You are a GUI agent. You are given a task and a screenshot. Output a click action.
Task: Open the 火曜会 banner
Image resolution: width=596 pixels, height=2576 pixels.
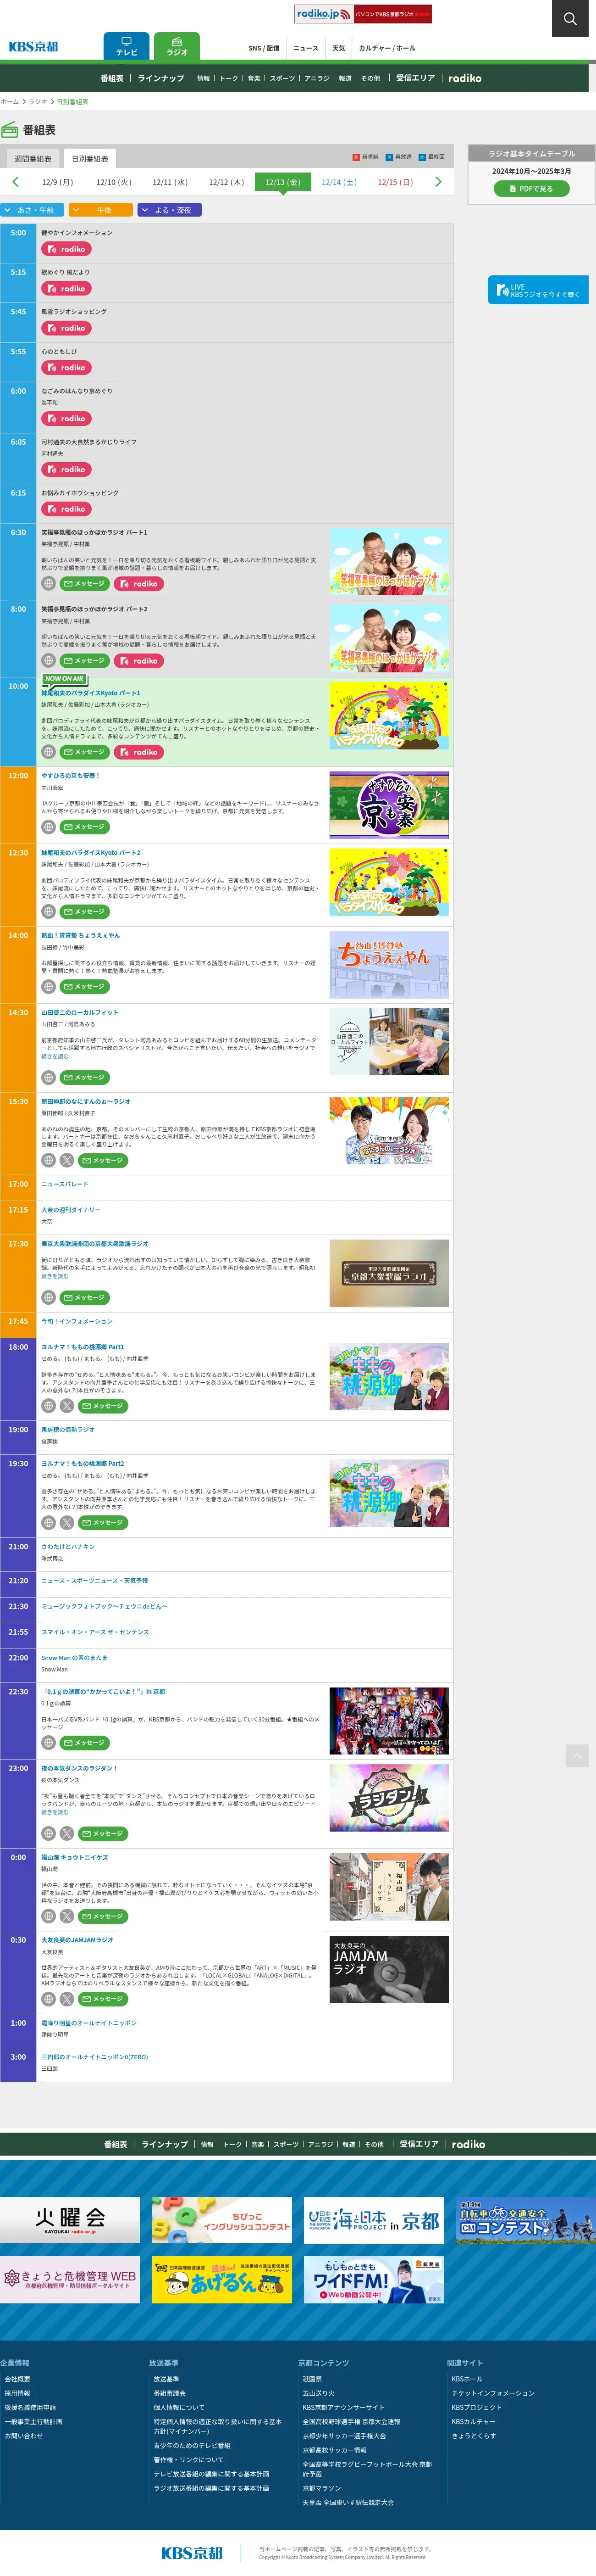[70, 2220]
